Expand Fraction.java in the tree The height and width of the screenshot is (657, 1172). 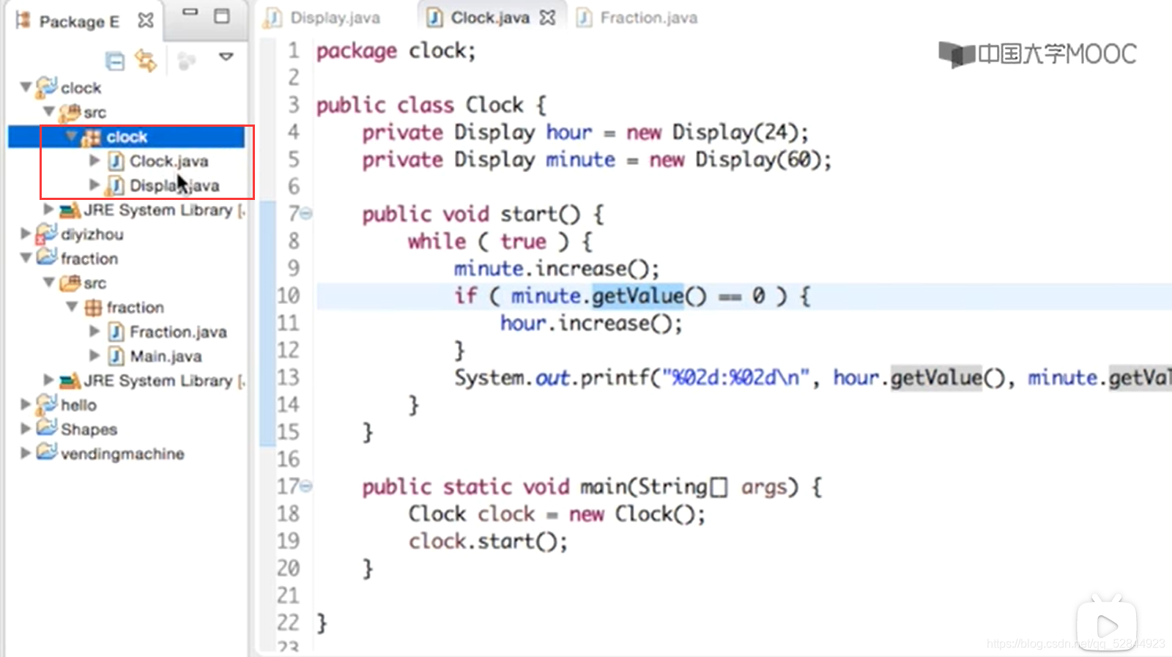[x=94, y=331]
